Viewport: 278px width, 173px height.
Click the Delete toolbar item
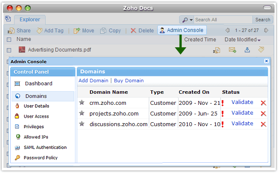tap(142, 31)
